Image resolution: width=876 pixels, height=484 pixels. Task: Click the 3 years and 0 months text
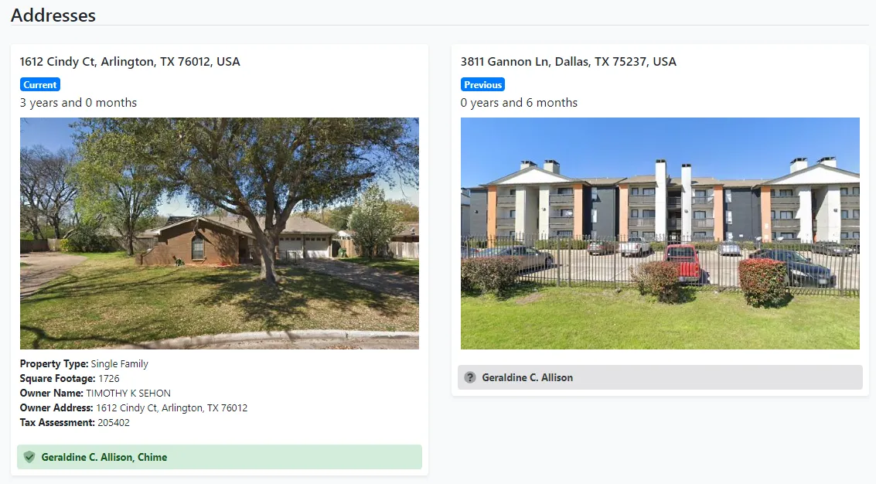point(78,103)
